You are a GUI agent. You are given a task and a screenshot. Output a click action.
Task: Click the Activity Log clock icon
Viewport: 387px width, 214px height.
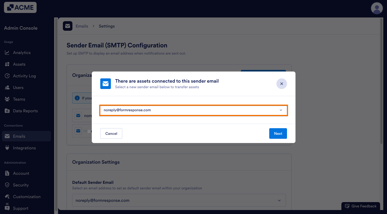[8, 76]
